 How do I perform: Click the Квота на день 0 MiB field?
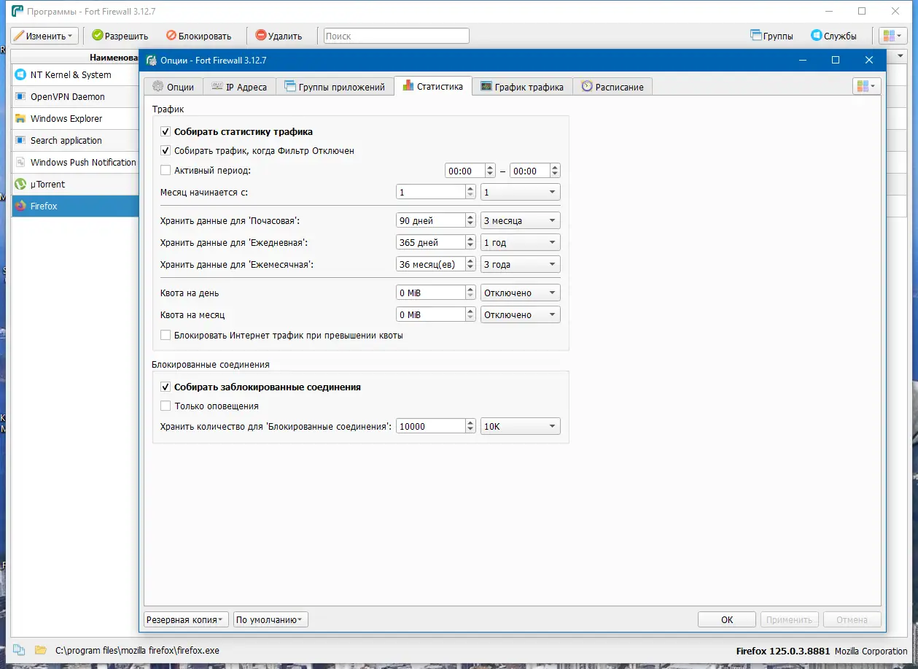(x=431, y=293)
